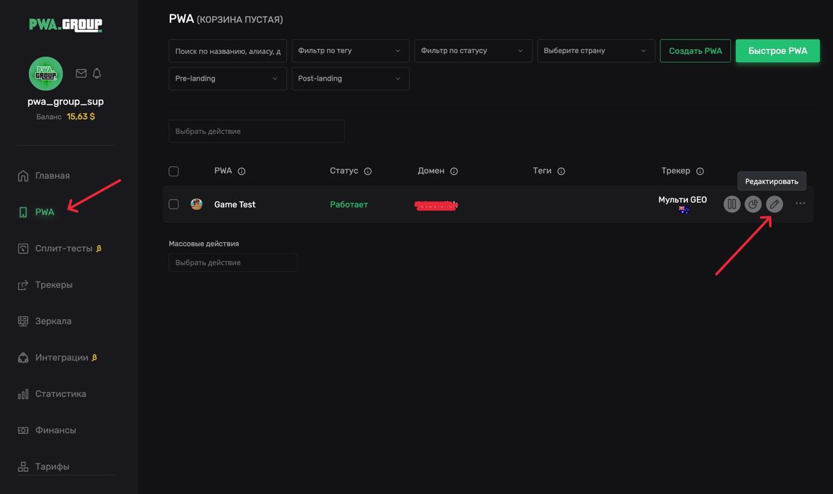Pause the Game Test PWA
Screen dimensions: 833x494
731,204
